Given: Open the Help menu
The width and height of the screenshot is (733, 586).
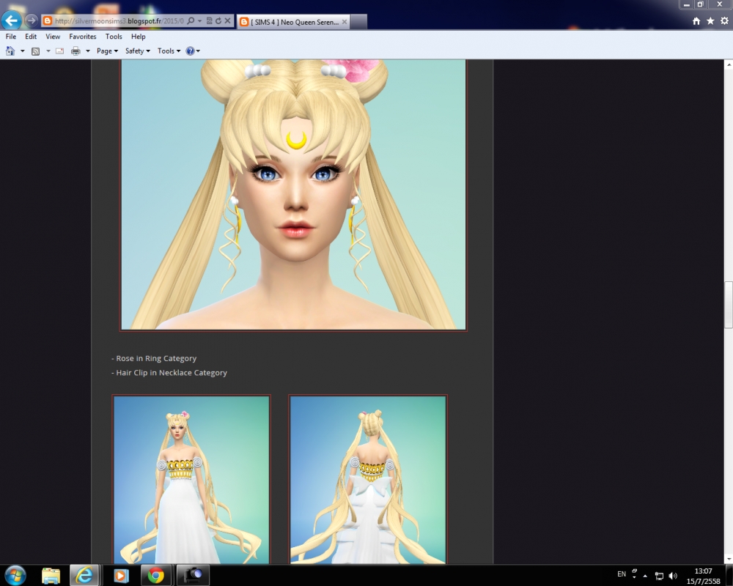Looking at the screenshot, I should [139, 37].
